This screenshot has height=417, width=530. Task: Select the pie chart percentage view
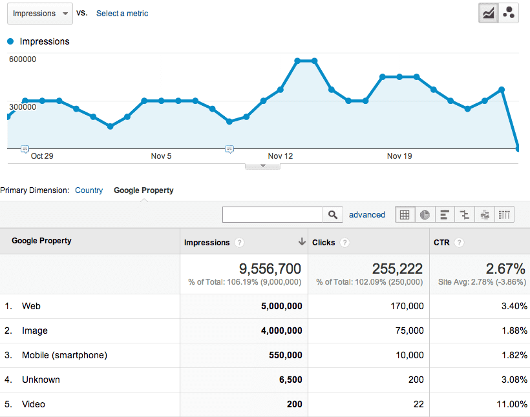pos(425,215)
